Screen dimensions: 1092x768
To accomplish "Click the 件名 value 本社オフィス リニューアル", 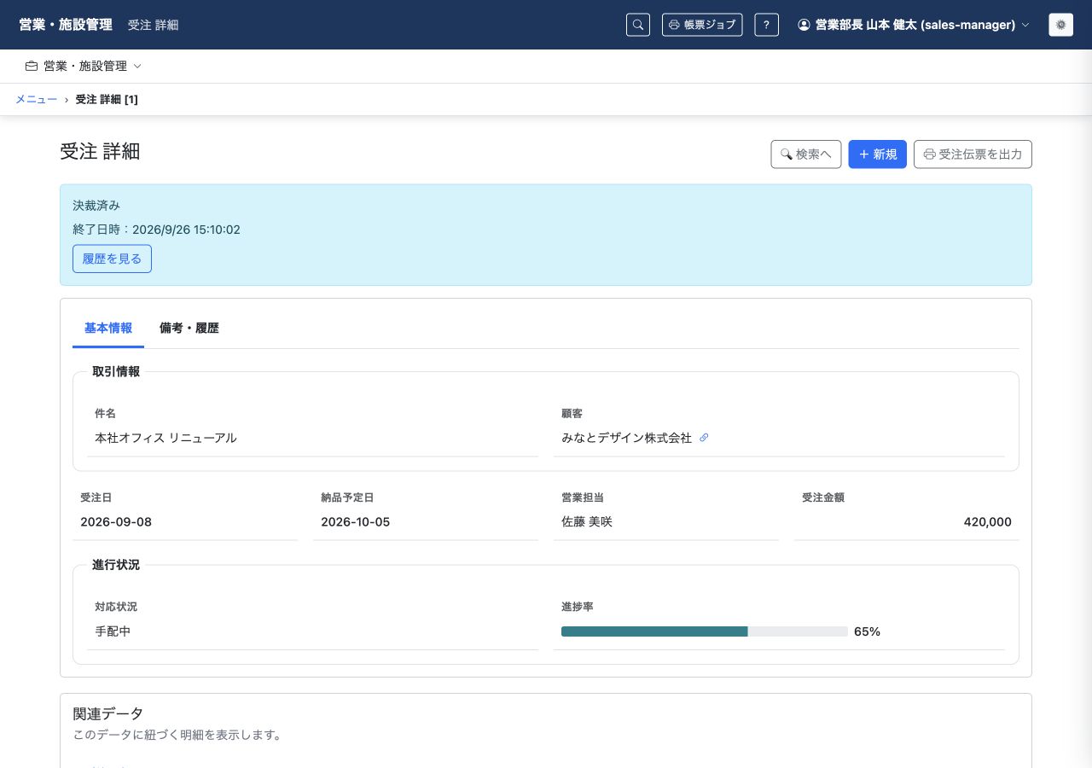I will tap(166, 438).
